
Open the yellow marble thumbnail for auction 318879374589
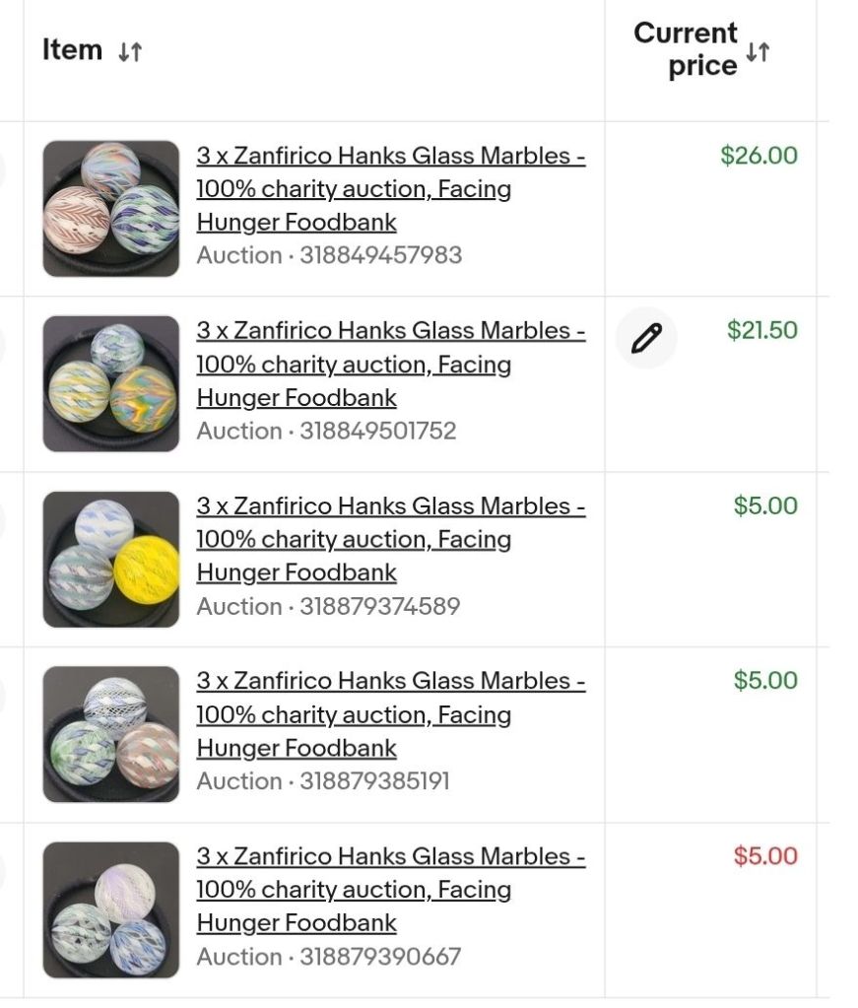[111, 560]
